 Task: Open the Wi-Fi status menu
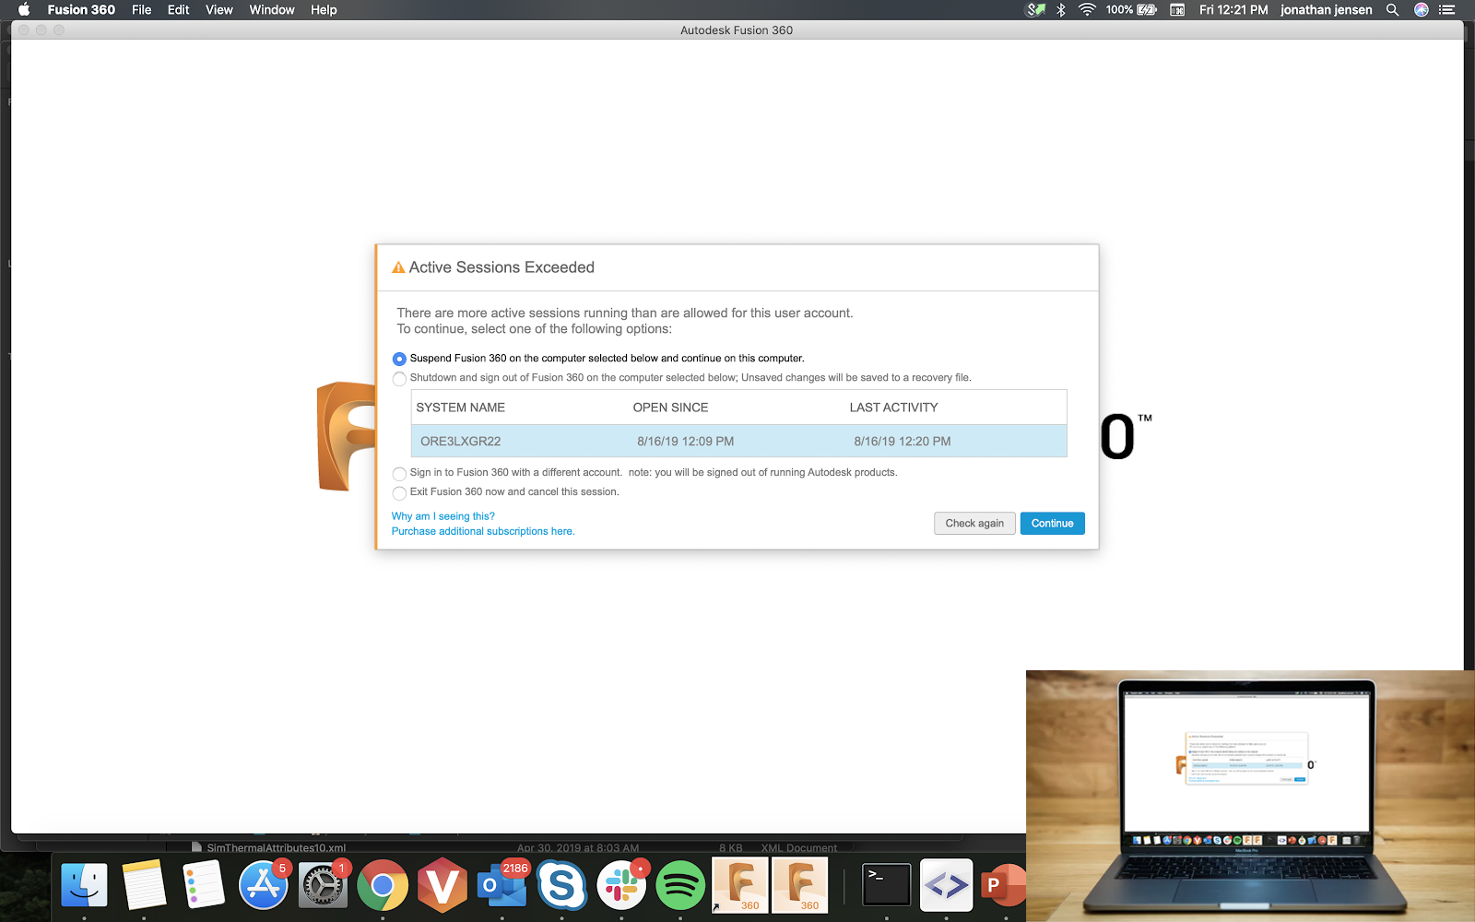(1088, 9)
